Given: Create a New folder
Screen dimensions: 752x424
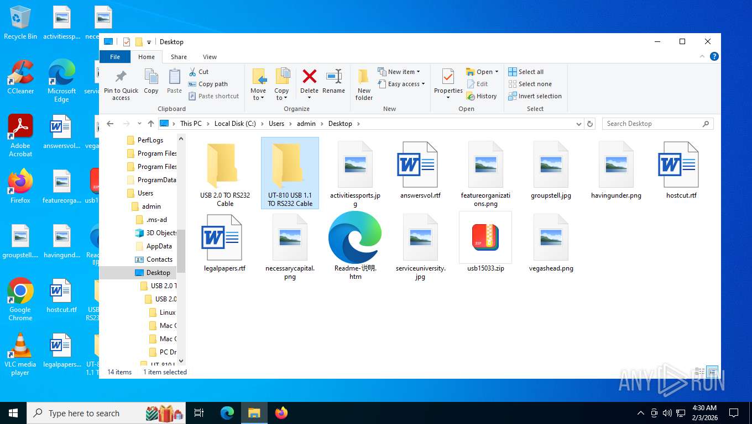Looking at the screenshot, I should click(364, 84).
